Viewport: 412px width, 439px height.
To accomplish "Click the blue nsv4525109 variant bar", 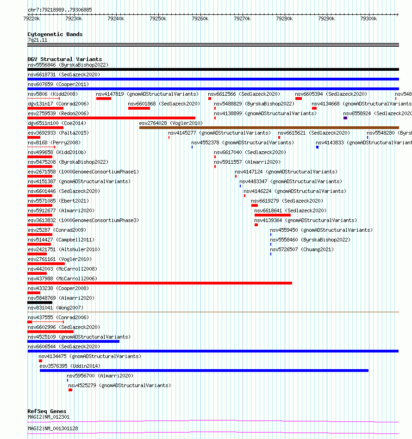I will 74,341.
